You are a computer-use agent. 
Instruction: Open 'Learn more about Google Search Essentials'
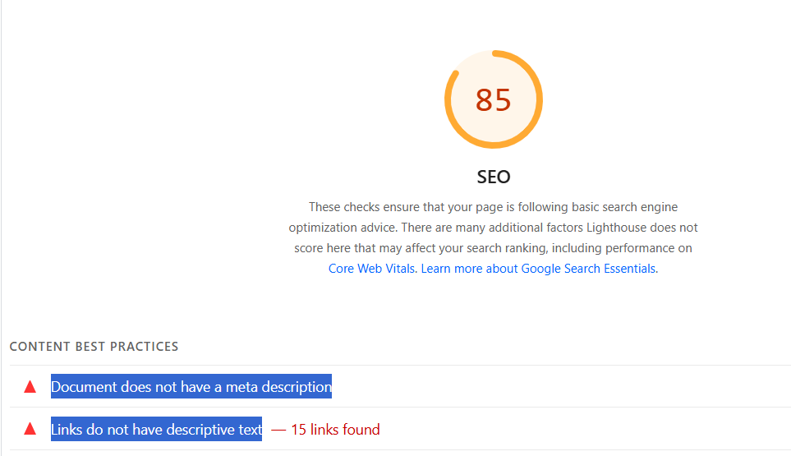coord(538,269)
